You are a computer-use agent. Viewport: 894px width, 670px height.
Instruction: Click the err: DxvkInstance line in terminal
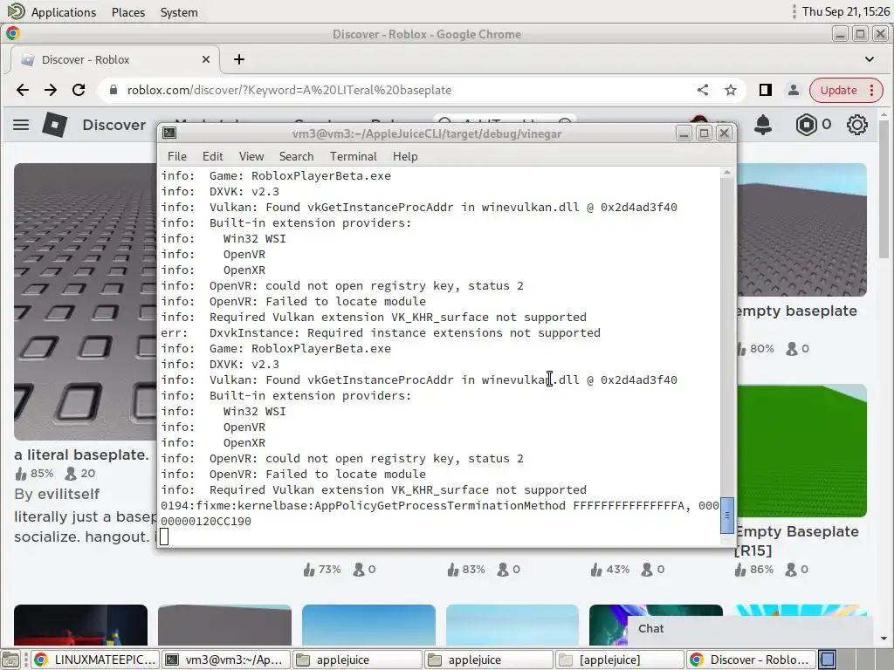click(381, 332)
